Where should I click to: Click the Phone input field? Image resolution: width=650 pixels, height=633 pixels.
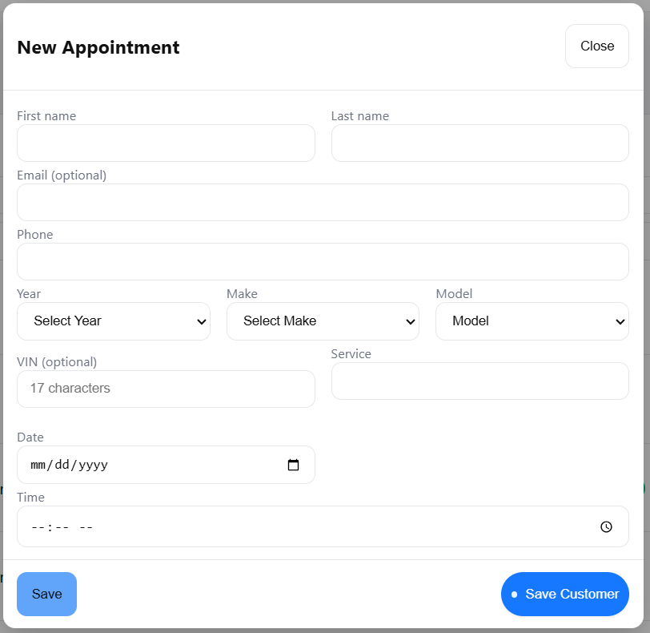(323, 261)
